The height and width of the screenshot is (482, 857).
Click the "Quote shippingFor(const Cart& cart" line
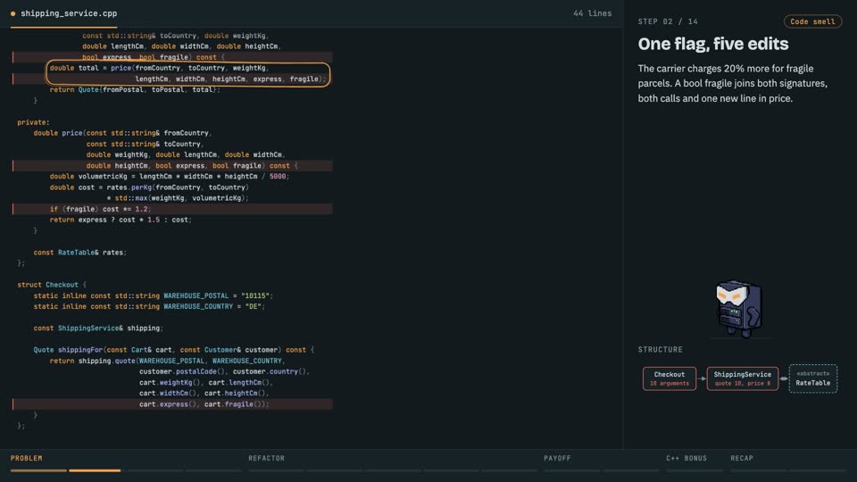174,350
